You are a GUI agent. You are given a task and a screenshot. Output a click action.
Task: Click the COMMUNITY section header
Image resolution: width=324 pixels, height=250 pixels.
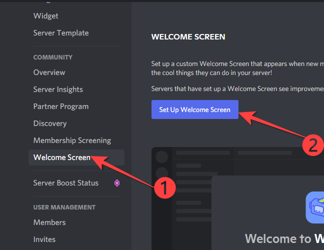point(53,57)
